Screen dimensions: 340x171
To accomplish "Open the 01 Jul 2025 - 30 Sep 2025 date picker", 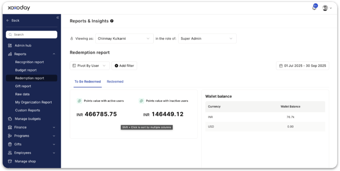I will pyautogui.click(x=302, y=66).
